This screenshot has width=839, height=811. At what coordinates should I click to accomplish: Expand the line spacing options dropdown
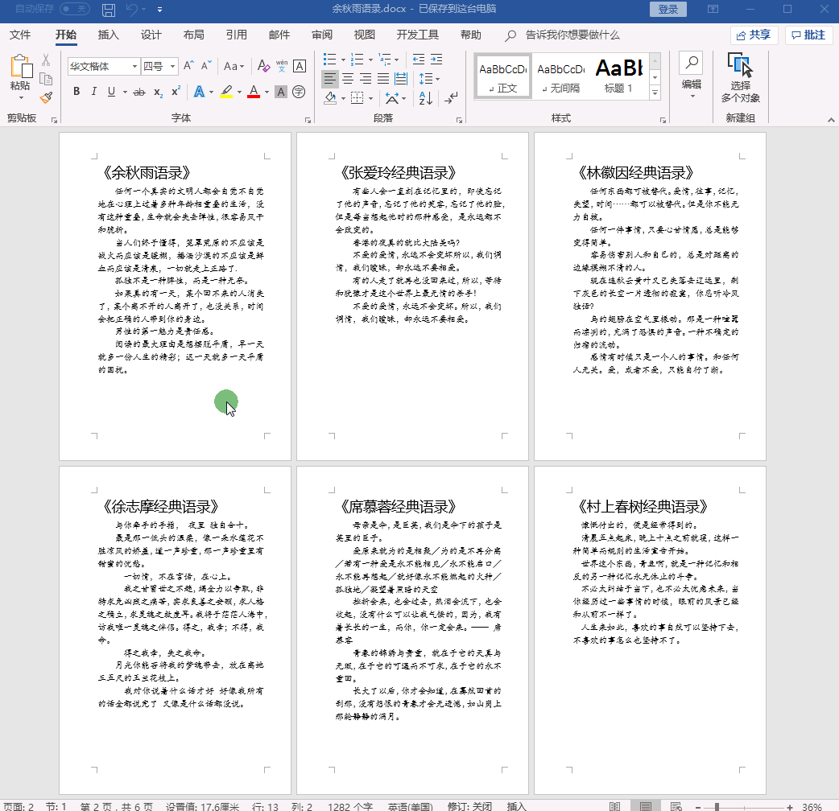[x=437, y=79]
